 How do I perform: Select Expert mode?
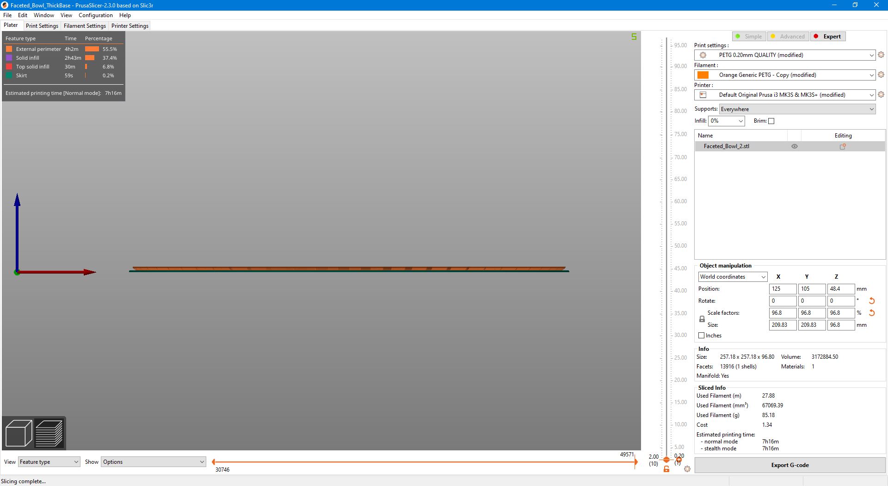point(828,37)
